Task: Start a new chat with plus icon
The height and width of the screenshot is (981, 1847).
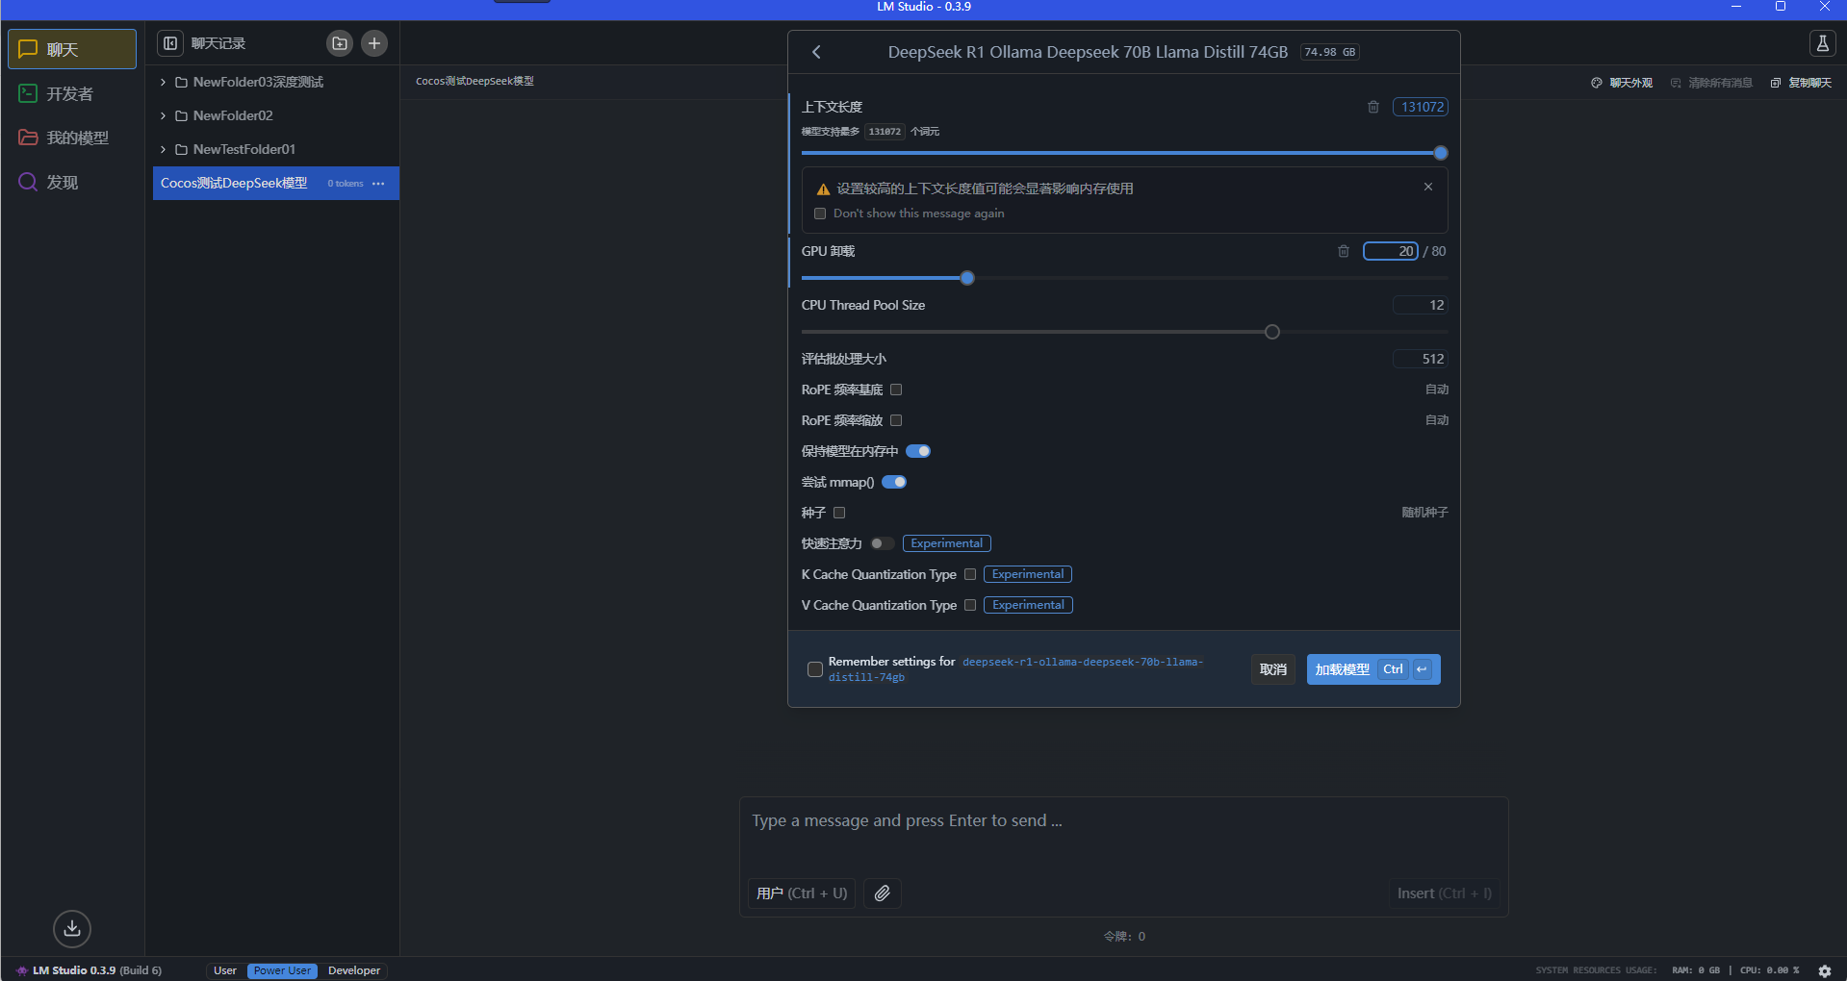Action: point(374,43)
